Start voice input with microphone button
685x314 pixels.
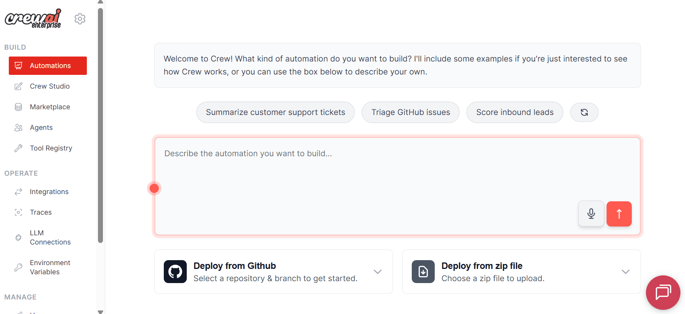coord(591,214)
